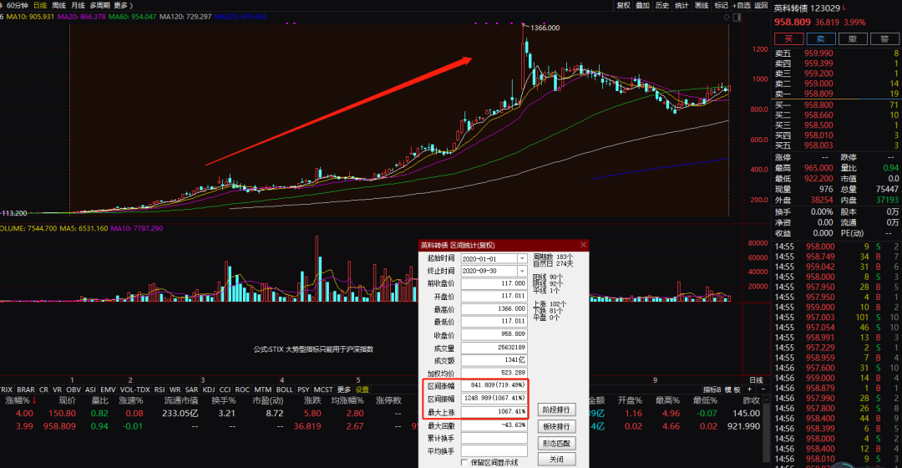
Task: Select the BOLL indicator tab
Action: pos(285,389)
